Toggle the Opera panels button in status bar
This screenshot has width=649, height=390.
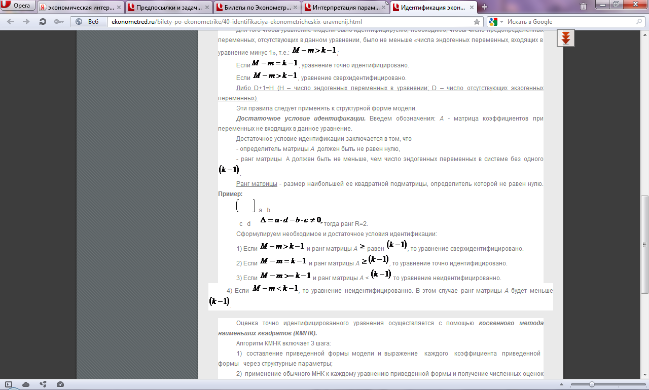pyautogui.click(x=9, y=384)
